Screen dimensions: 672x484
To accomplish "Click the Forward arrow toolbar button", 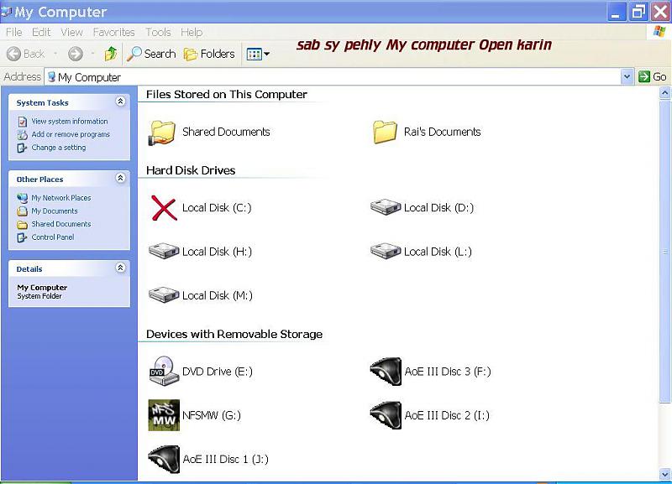I will tap(76, 54).
